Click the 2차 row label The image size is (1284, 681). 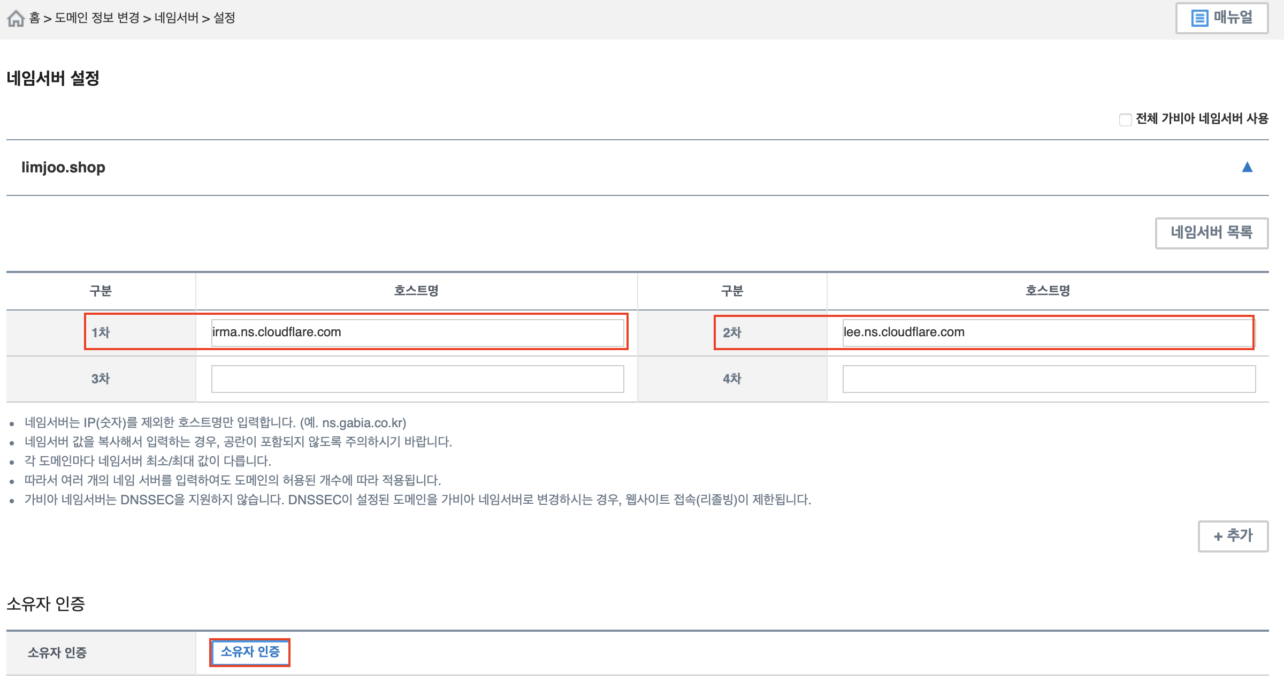732,333
